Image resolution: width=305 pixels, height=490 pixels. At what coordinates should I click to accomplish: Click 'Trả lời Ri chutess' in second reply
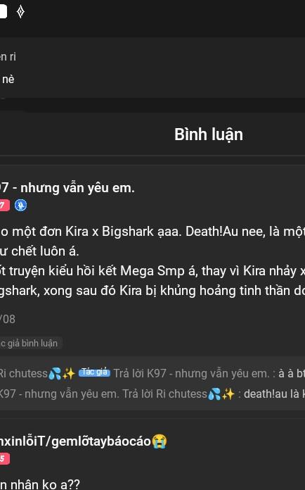[164, 394]
